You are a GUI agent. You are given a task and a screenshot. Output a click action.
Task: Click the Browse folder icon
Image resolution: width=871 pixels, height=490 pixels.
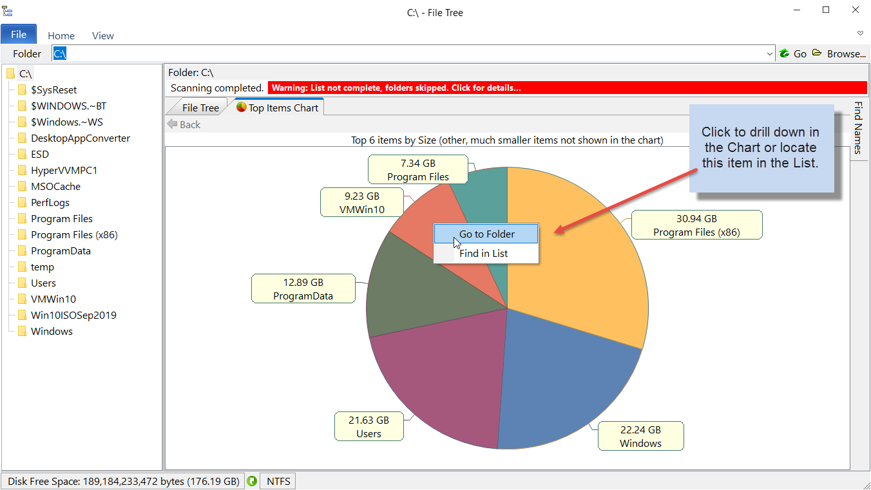[x=817, y=53]
